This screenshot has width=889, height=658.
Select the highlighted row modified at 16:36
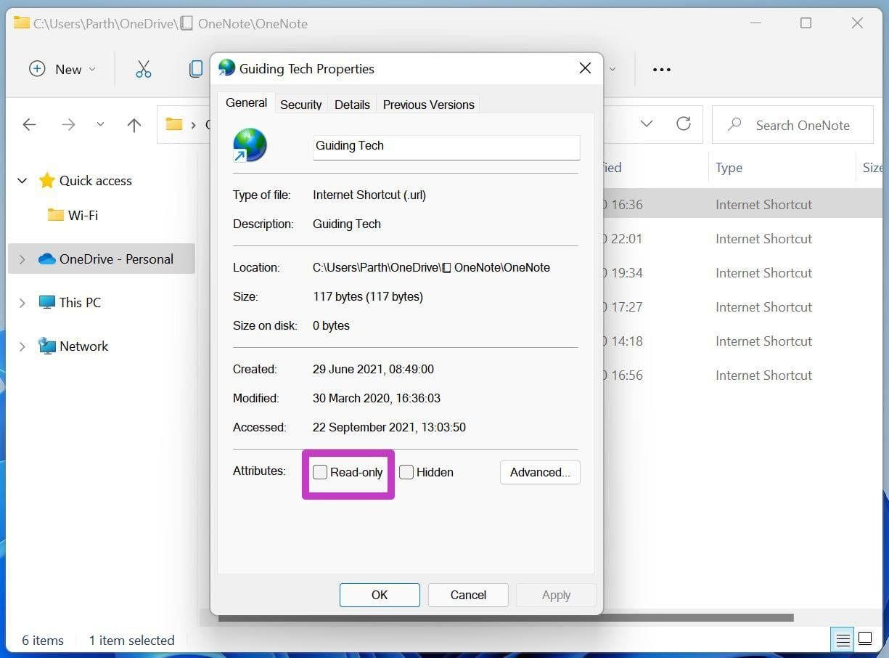pyautogui.click(x=742, y=205)
